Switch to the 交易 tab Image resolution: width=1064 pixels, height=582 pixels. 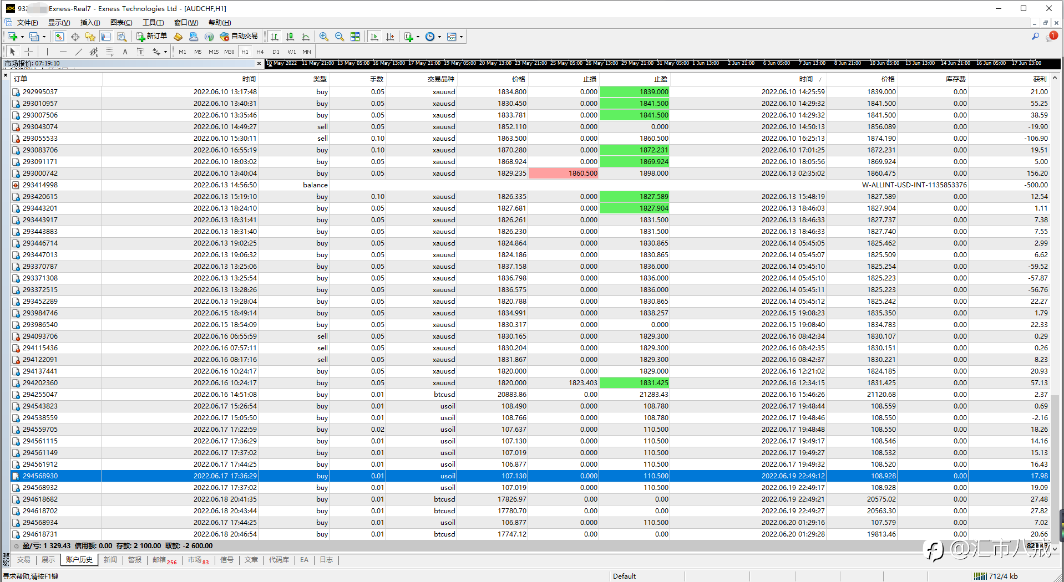pos(24,560)
